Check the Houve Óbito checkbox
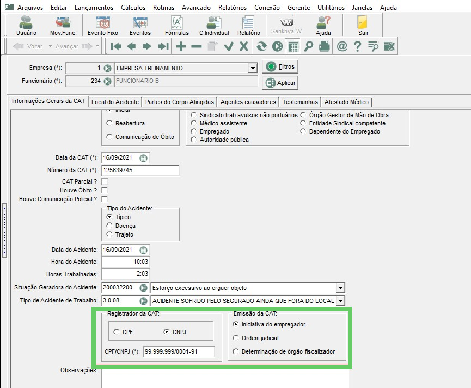This screenshot has width=471, height=388. pos(105,190)
